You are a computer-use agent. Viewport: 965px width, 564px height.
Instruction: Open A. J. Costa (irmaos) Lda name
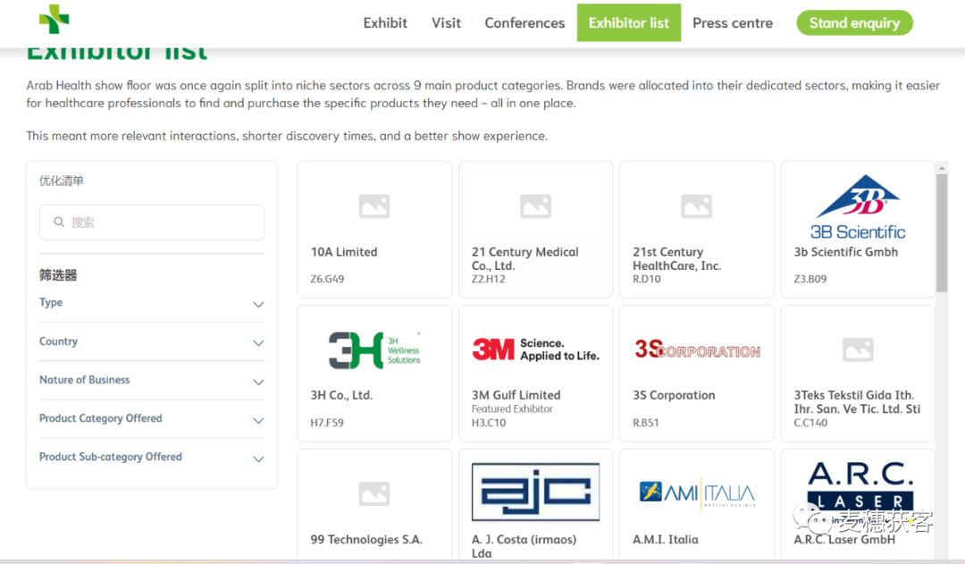[524, 546]
